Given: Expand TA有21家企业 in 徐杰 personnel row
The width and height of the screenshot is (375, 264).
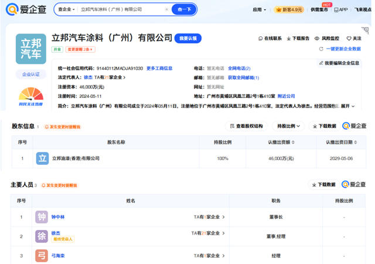Looking at the screenshot, I should coord(208,233).
